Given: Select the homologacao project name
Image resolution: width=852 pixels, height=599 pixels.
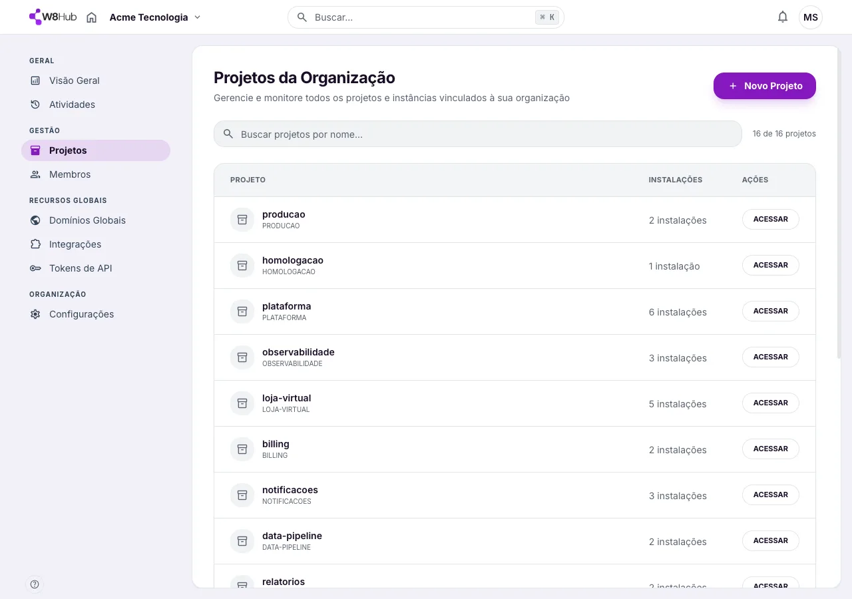Looking at the screenshot, I should [293, 260].
